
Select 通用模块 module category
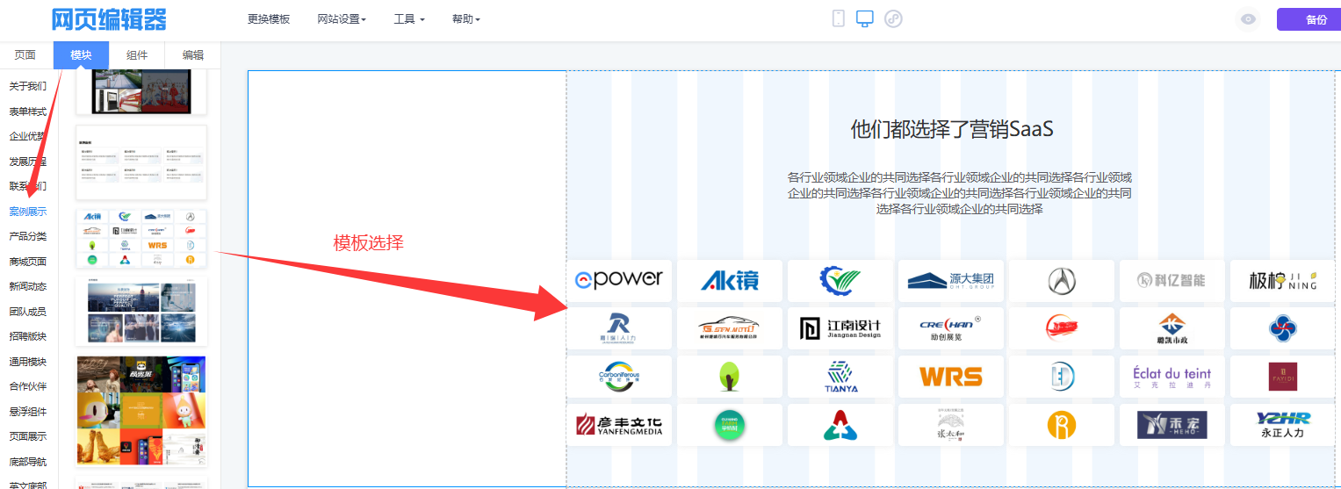[27, 362]
